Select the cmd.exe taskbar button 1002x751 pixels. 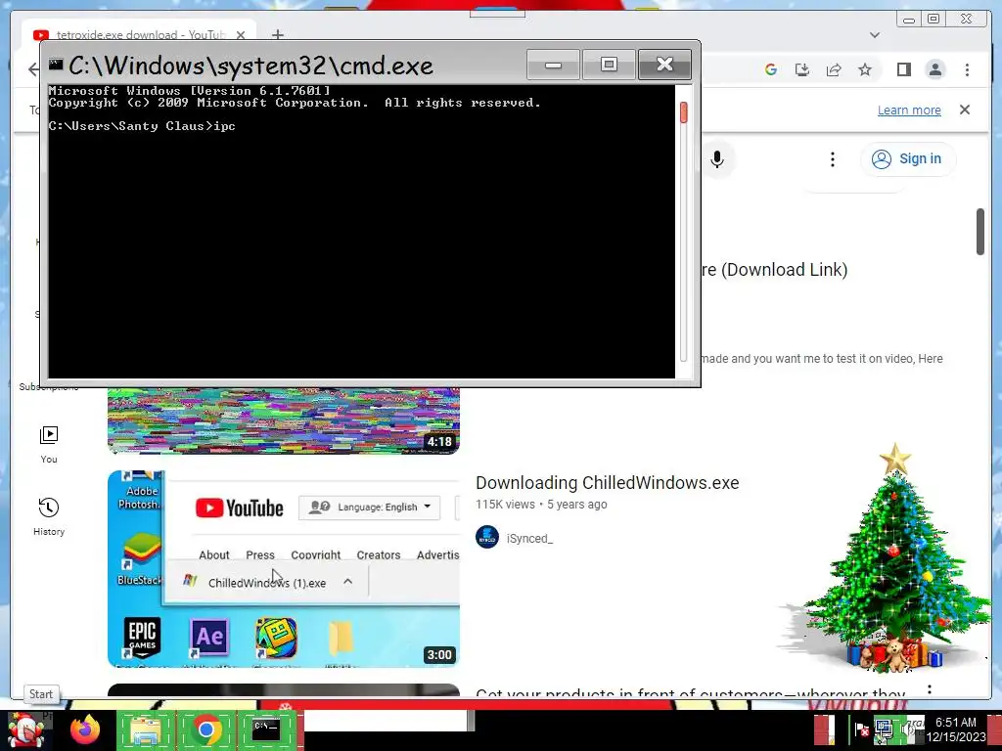coord(267,729)
